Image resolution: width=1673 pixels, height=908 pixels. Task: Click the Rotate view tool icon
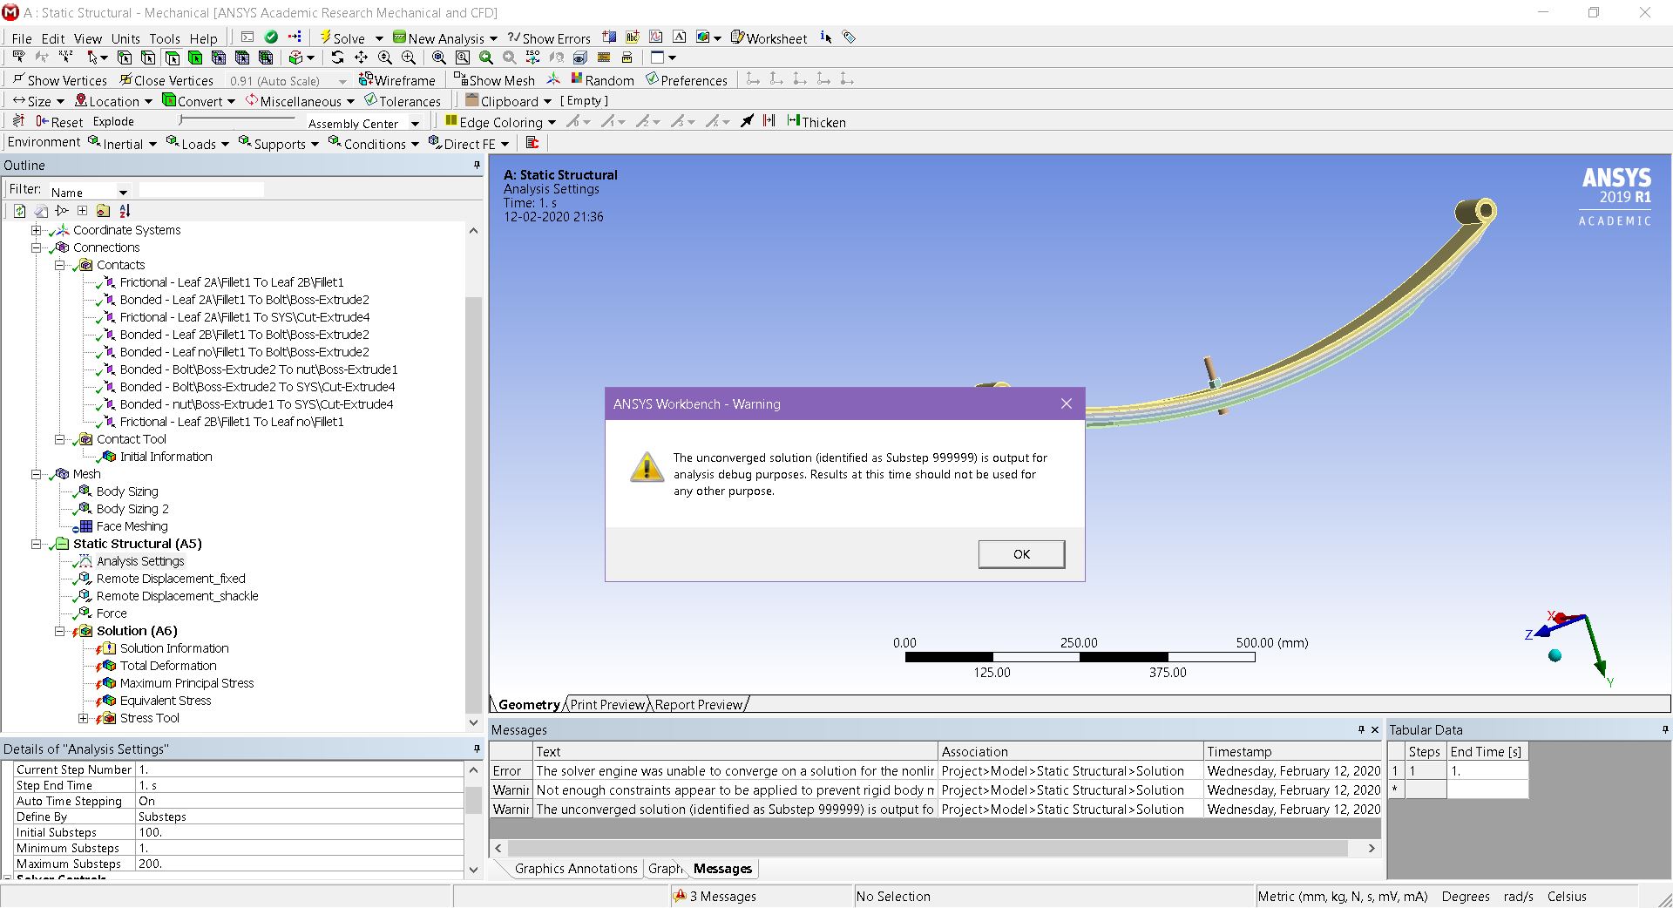pos(338,58)
